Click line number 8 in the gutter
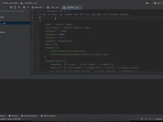 (32, 34)
